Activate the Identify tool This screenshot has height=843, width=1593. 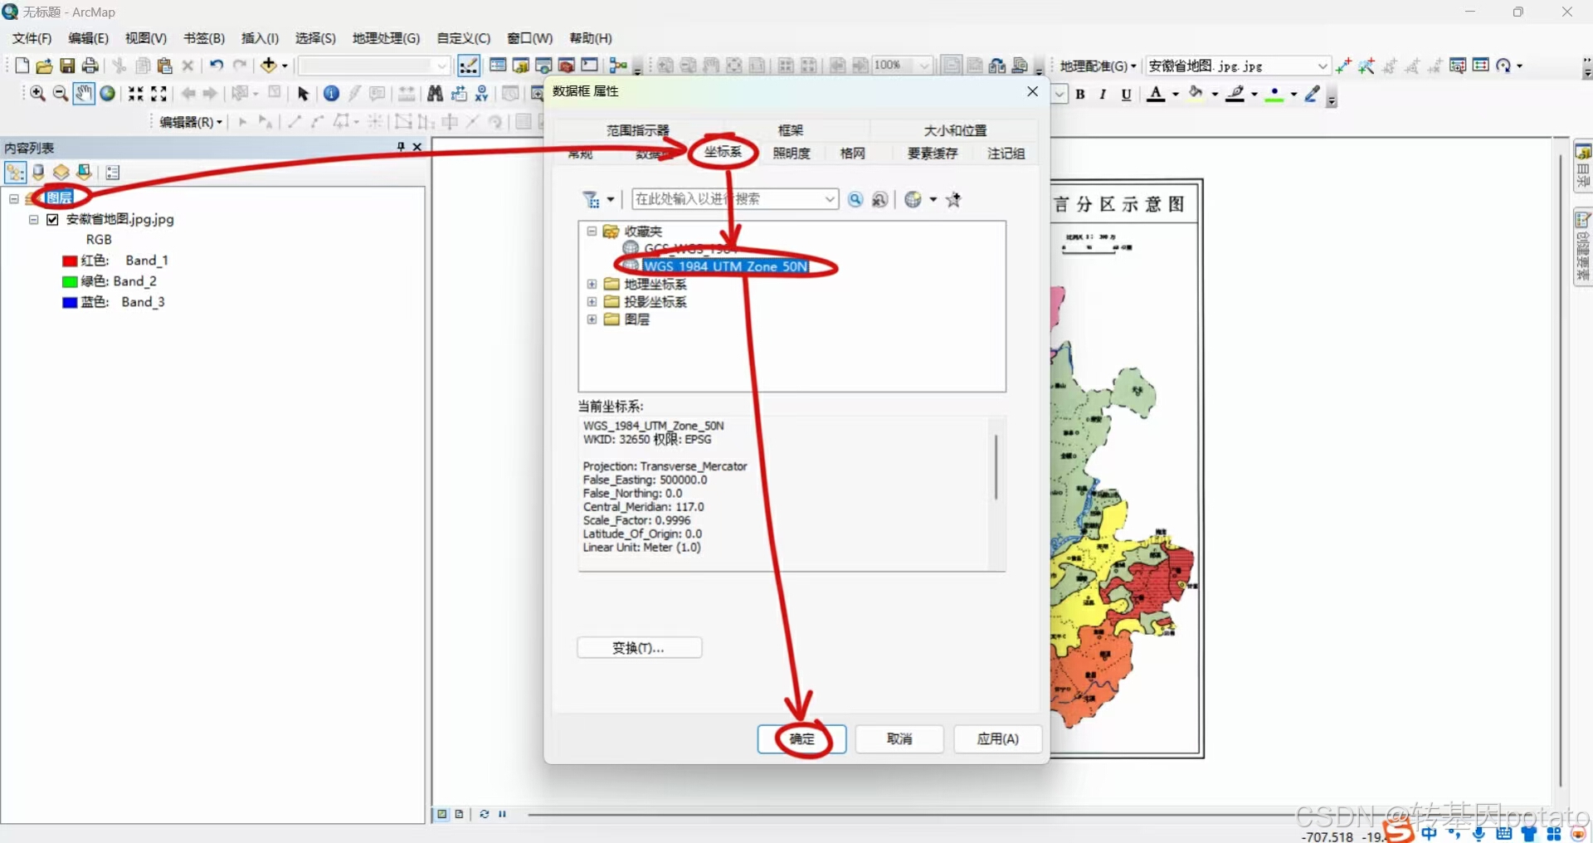(x=331, y=94)
